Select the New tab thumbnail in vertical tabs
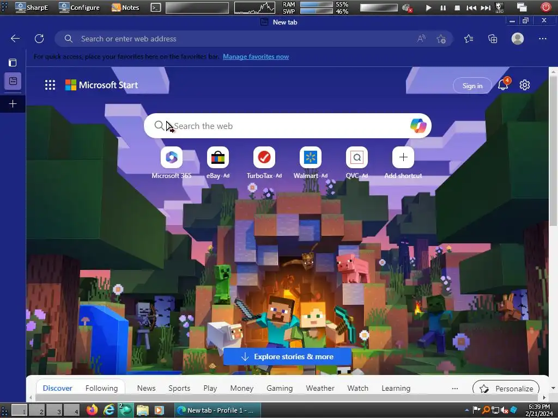The width and height of the screenshot is (558, 418). pyautogui.click(x=13, y=81)
